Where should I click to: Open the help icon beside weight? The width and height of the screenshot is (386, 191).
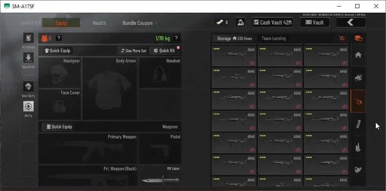[x=176, y=38]
